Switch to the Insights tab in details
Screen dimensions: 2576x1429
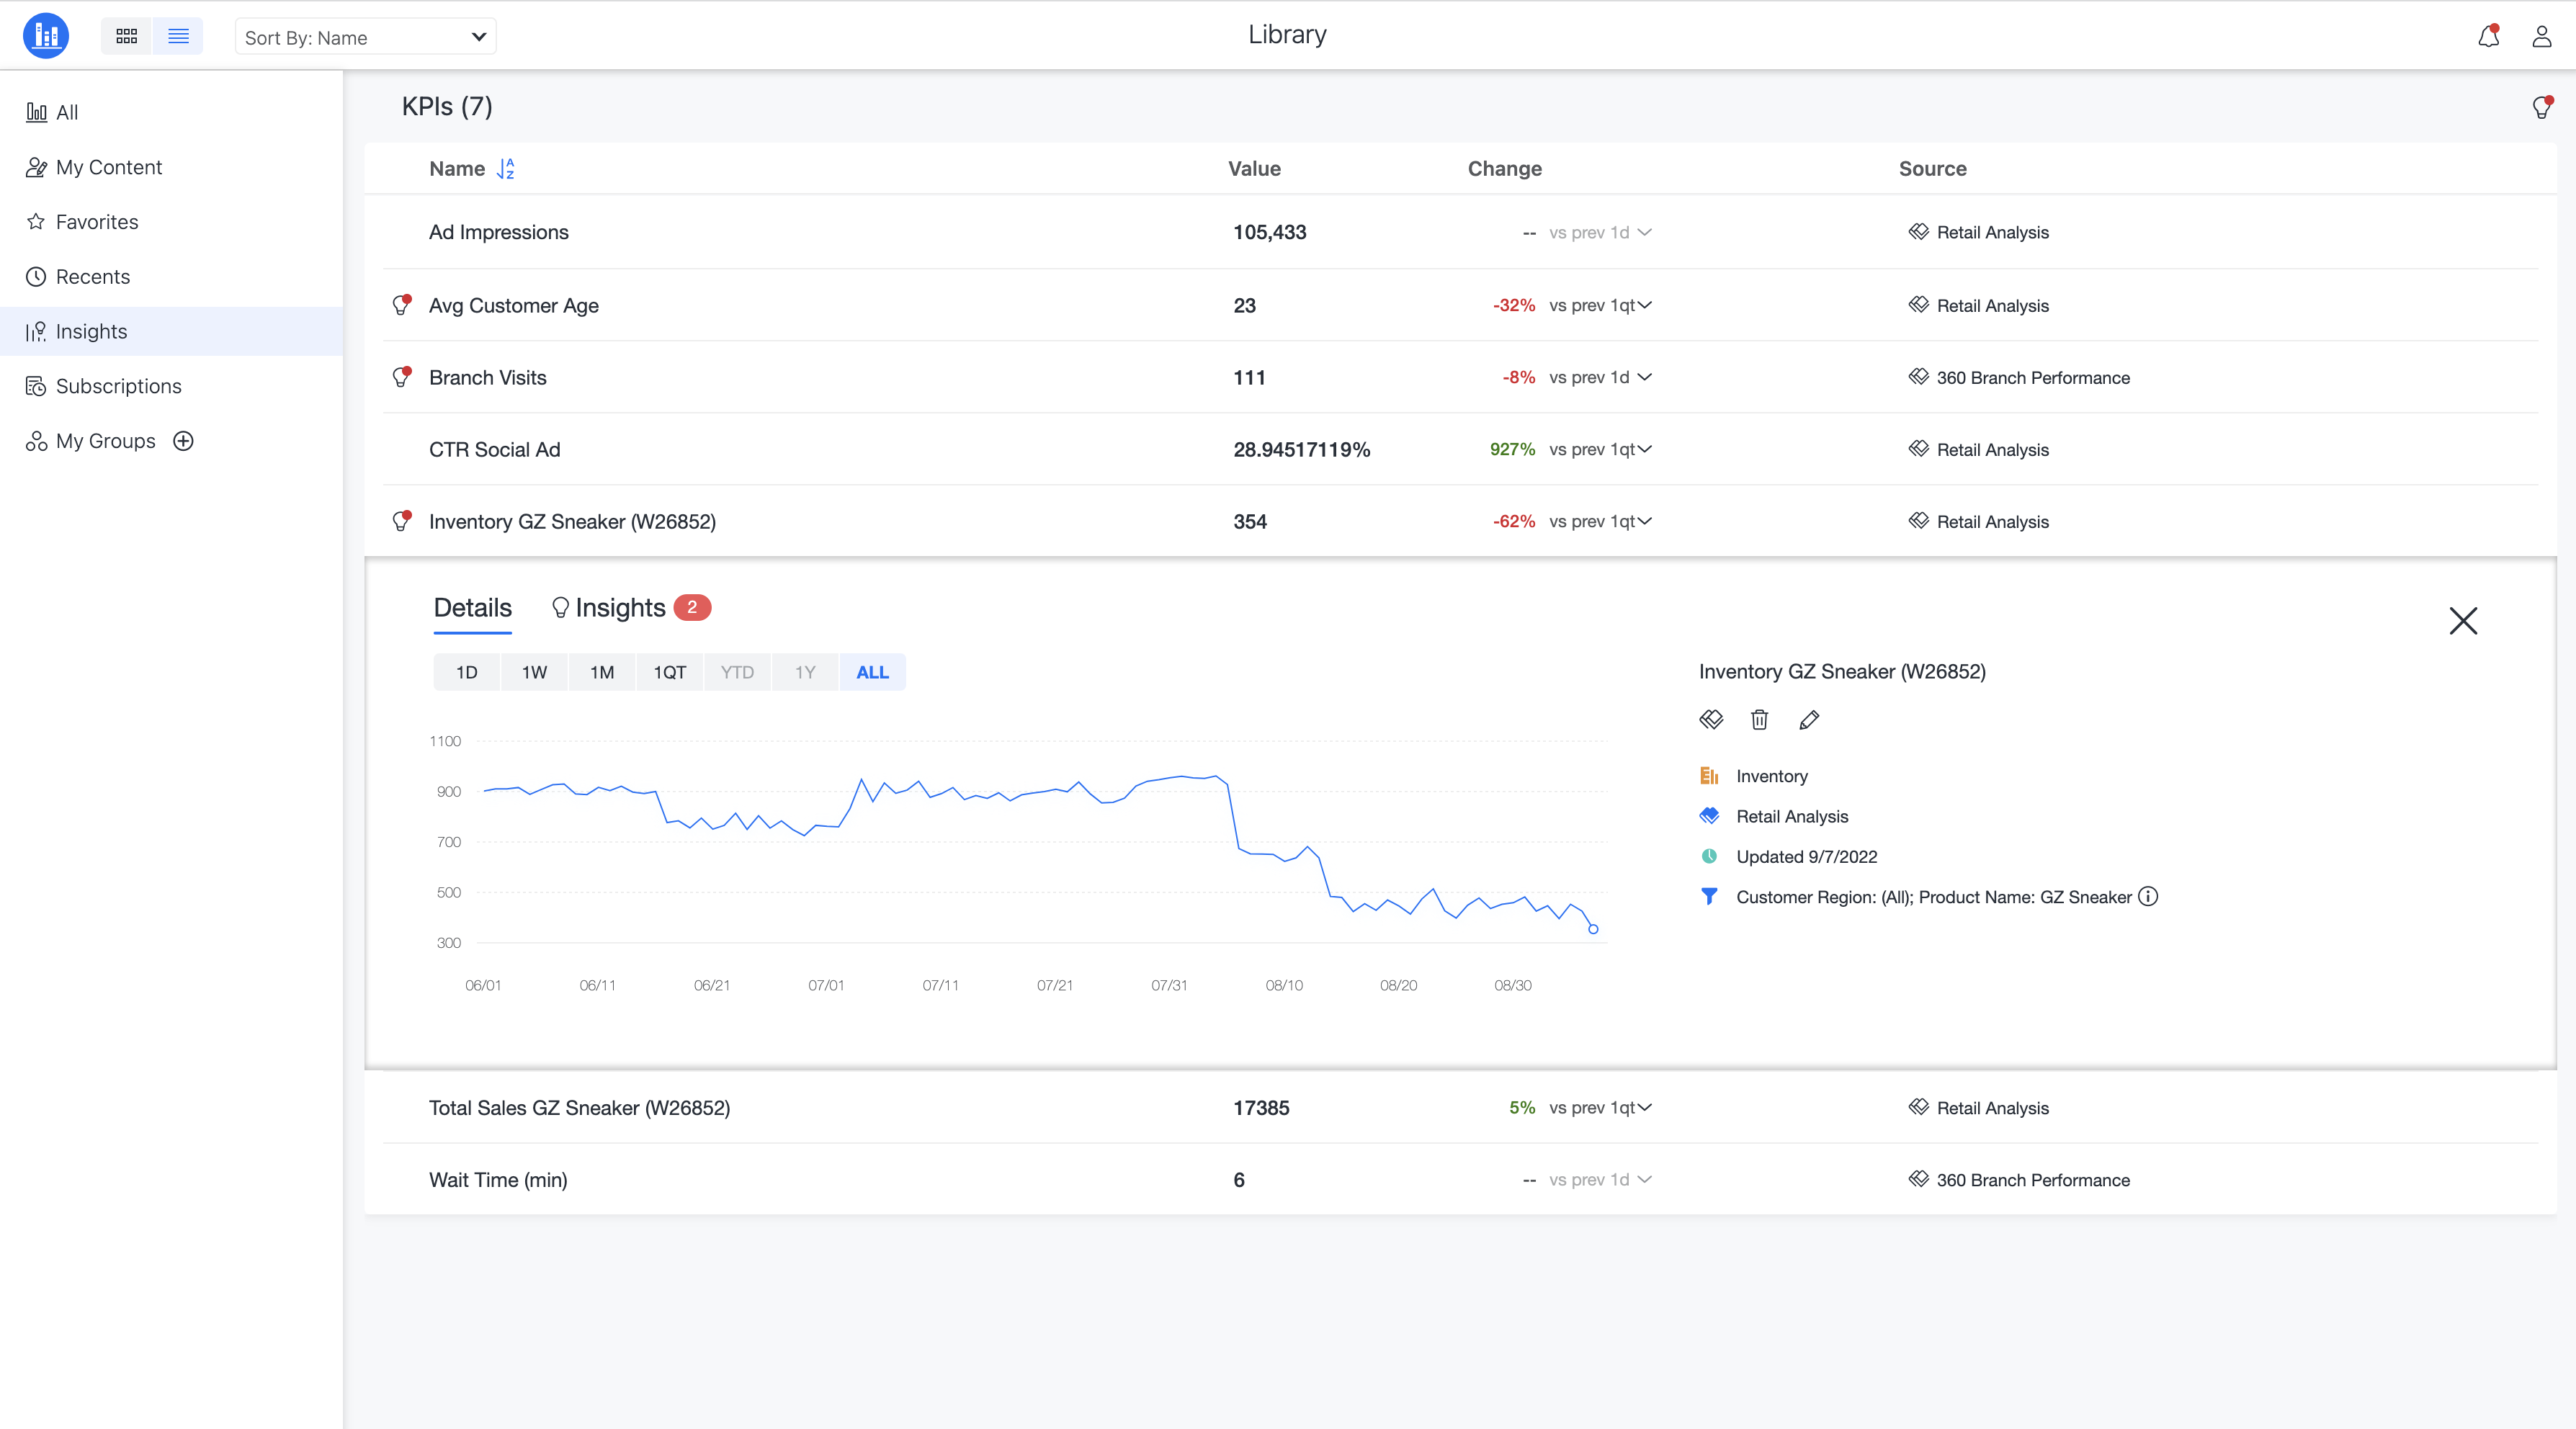click(x=620, y=608)
